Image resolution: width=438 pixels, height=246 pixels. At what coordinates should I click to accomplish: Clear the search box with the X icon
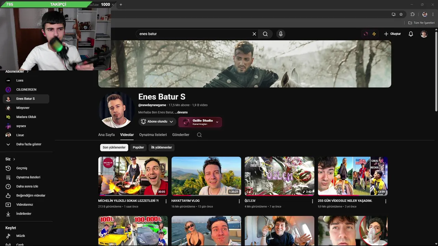[254, 34]
